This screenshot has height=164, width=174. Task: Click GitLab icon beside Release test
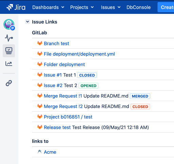[x=40, y=127]
